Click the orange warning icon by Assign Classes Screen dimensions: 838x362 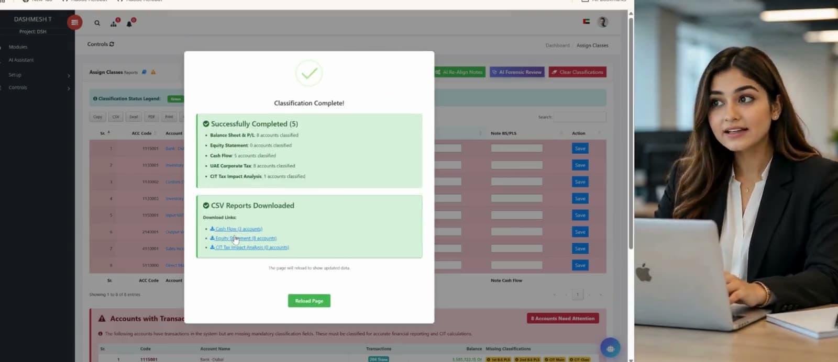point(153,72)
